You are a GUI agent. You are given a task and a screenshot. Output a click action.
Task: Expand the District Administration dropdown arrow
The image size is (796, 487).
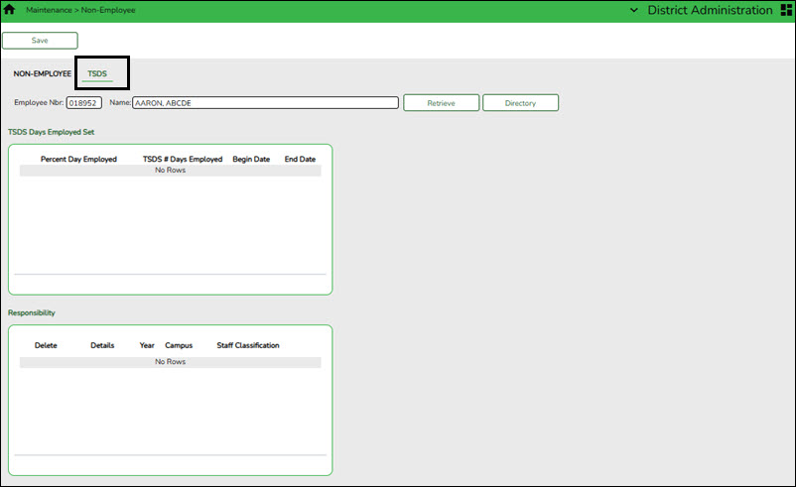click(x=635, y=10)
